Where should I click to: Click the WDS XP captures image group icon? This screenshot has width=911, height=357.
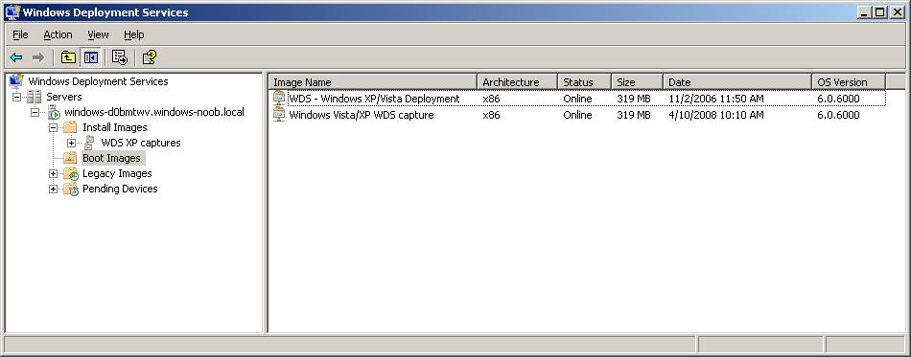click(x=89, y=143)
